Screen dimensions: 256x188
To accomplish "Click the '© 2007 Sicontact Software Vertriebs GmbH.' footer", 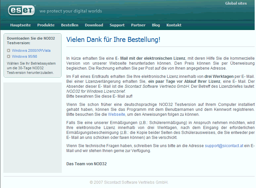I will pos(129,182).
